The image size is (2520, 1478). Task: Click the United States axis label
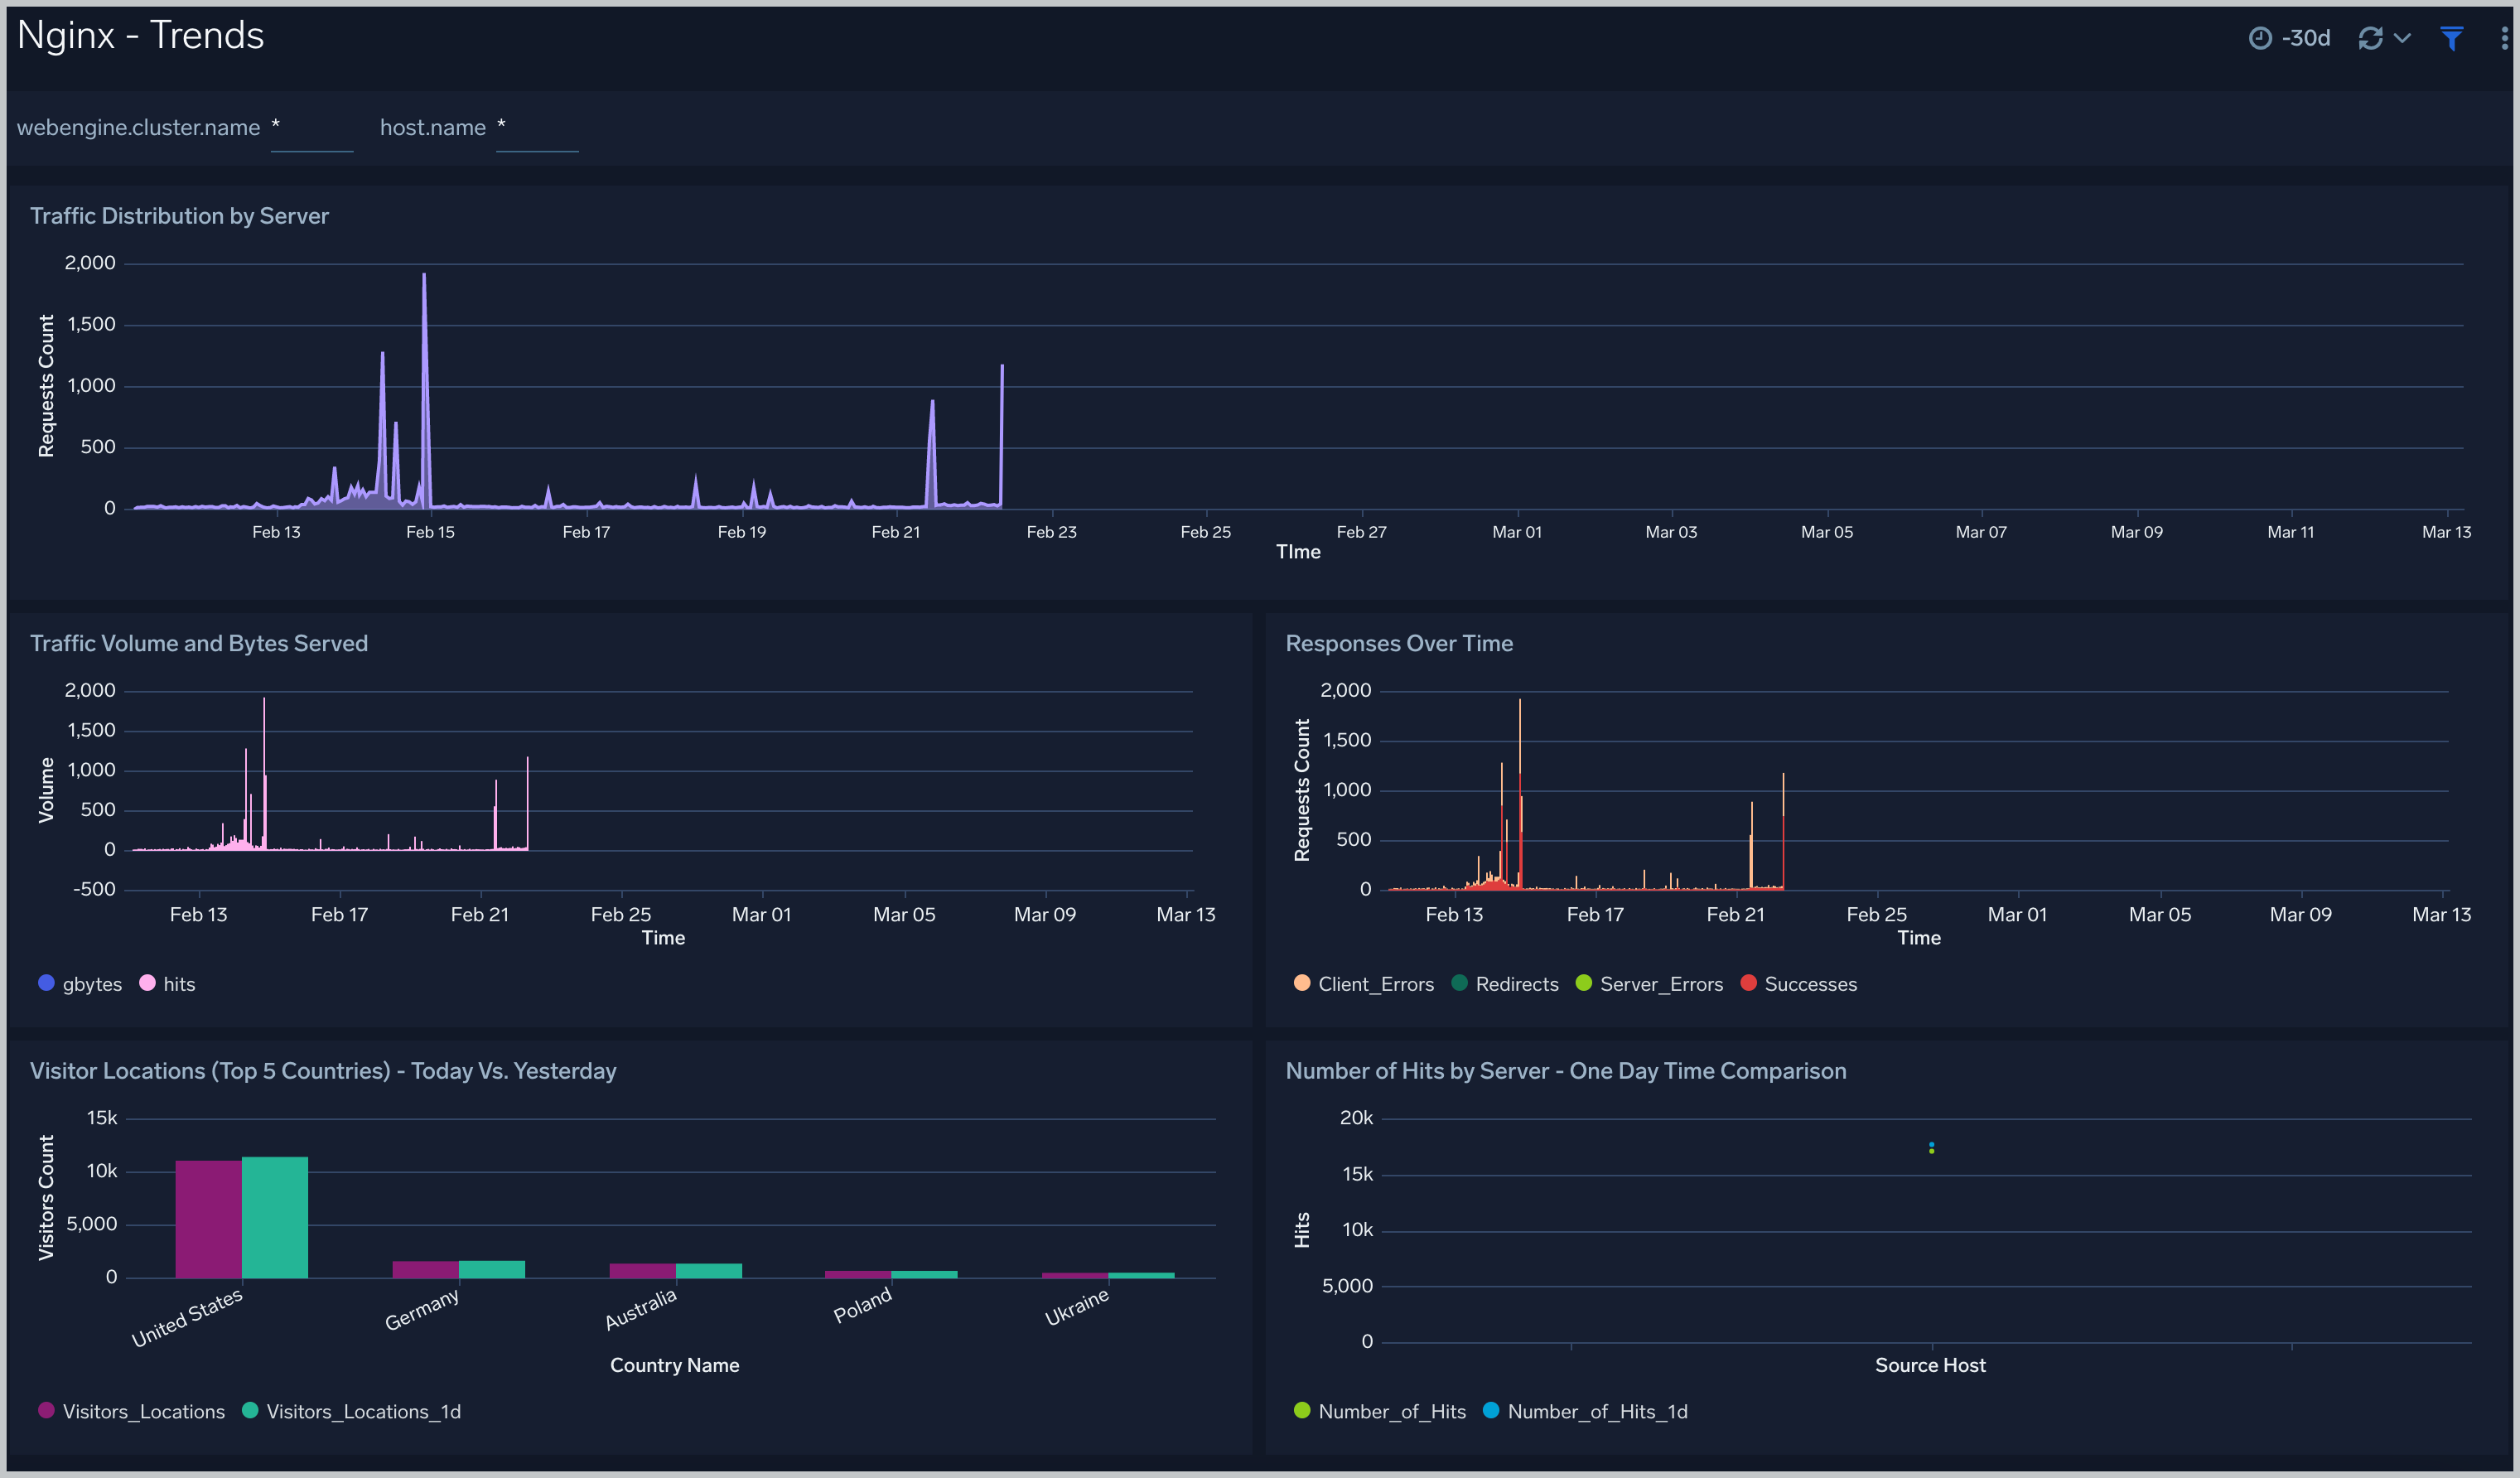pos(187,1317)
